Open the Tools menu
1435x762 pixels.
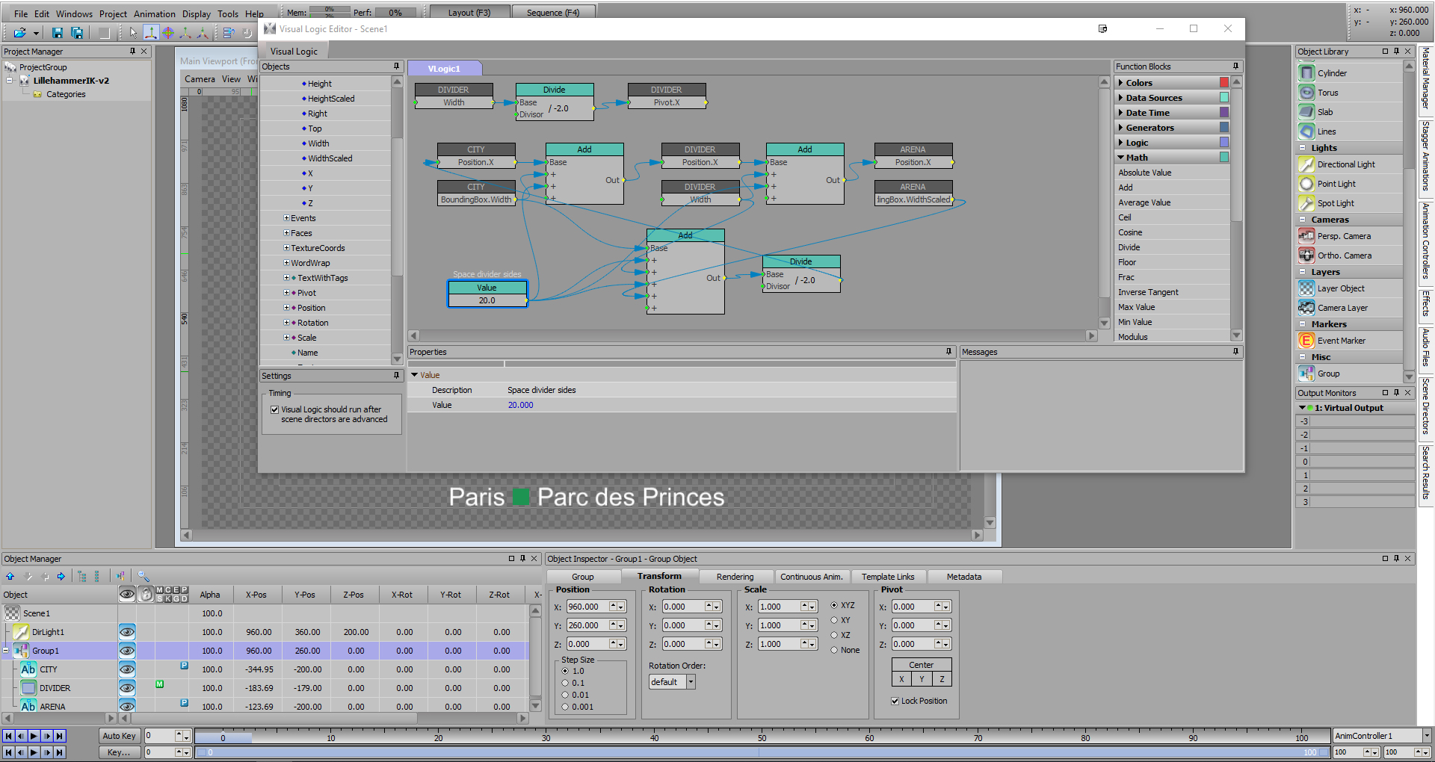228,13
